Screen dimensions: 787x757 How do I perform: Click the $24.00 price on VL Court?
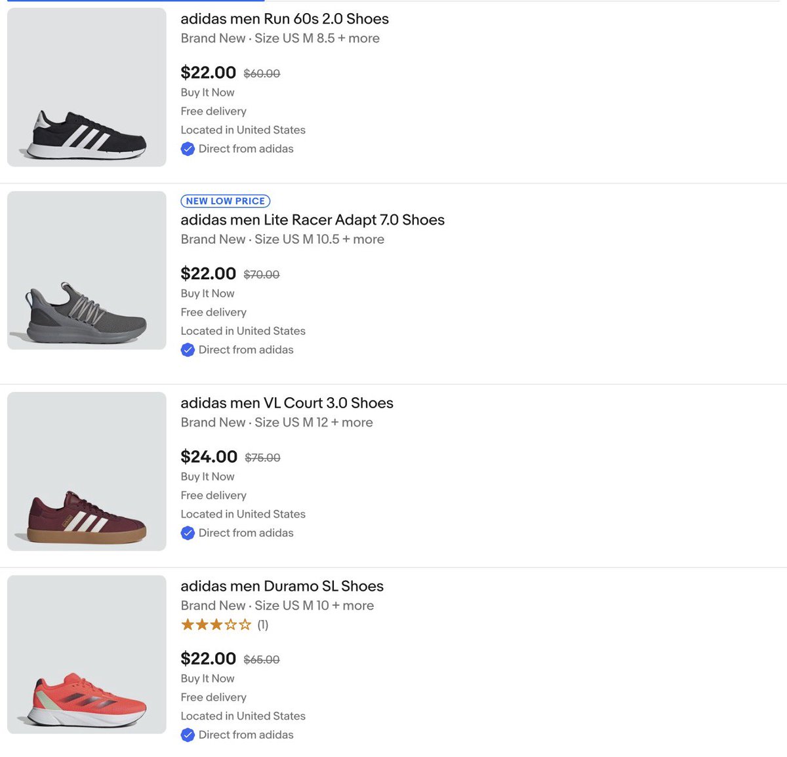tap(209, 457)
